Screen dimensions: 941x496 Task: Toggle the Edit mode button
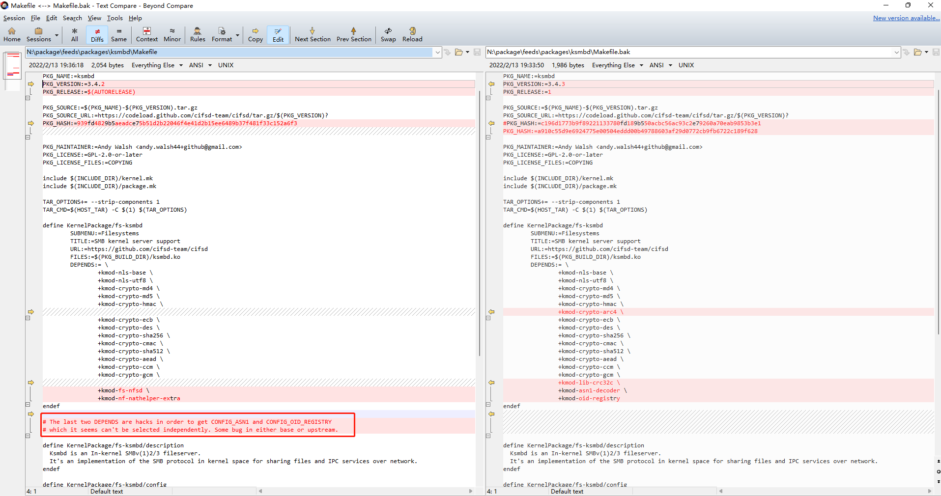point(278,35)
